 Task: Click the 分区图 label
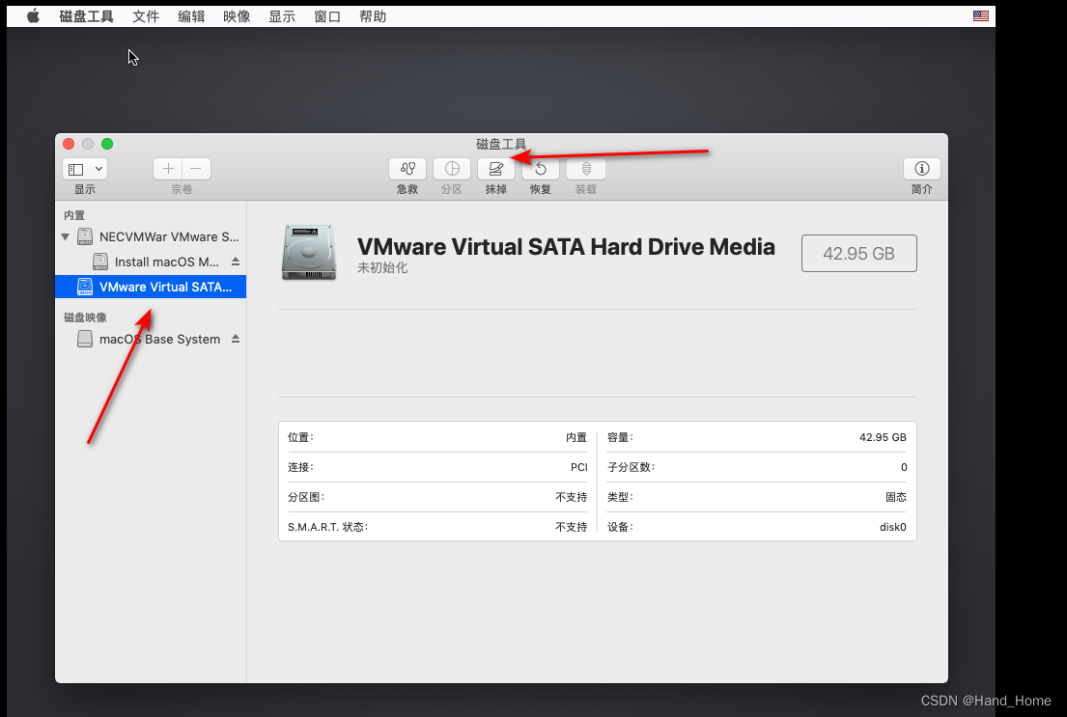[x=306, y=497]
